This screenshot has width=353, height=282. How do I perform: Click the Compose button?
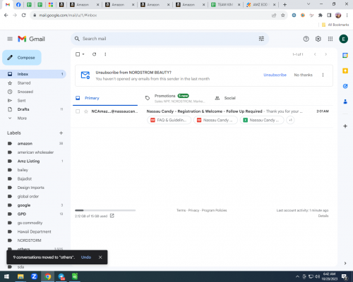[x=22, y=58]
